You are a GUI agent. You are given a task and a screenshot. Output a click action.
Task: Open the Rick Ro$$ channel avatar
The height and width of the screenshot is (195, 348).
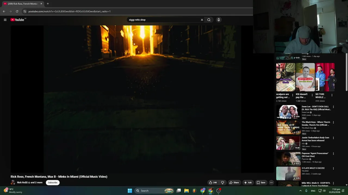tap(13, 183)
